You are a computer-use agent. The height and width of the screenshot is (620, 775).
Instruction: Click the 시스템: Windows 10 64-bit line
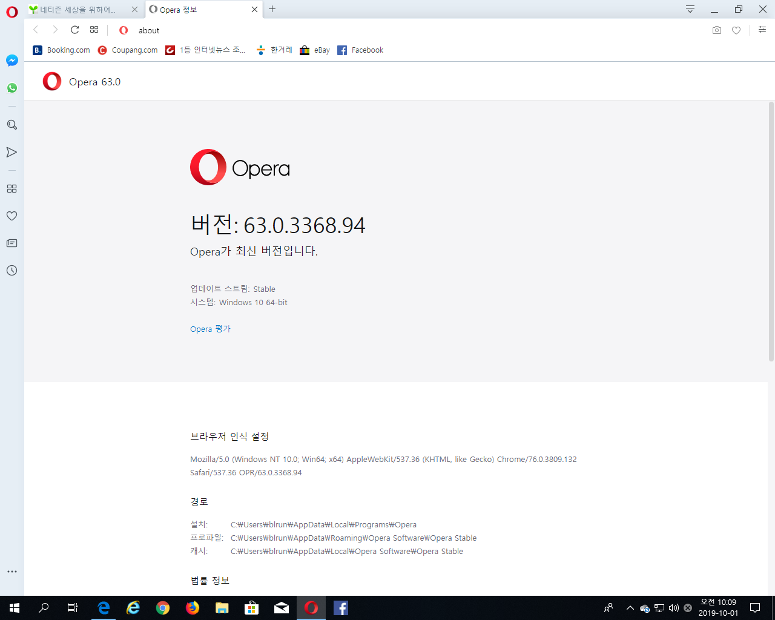click(x=239, y=302)
